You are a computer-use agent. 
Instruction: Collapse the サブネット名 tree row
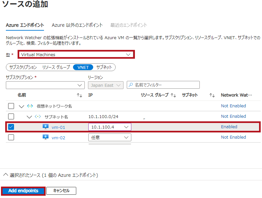[29, 117]
